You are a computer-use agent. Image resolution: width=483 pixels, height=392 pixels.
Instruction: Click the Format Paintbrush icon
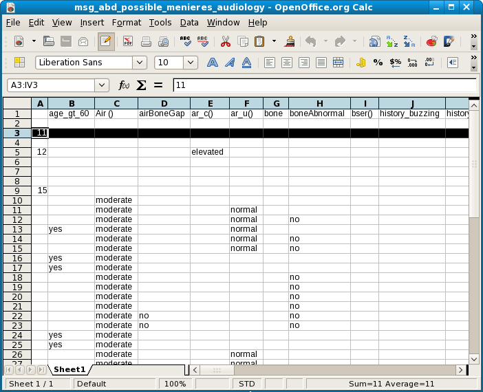[x=290, y=42]
